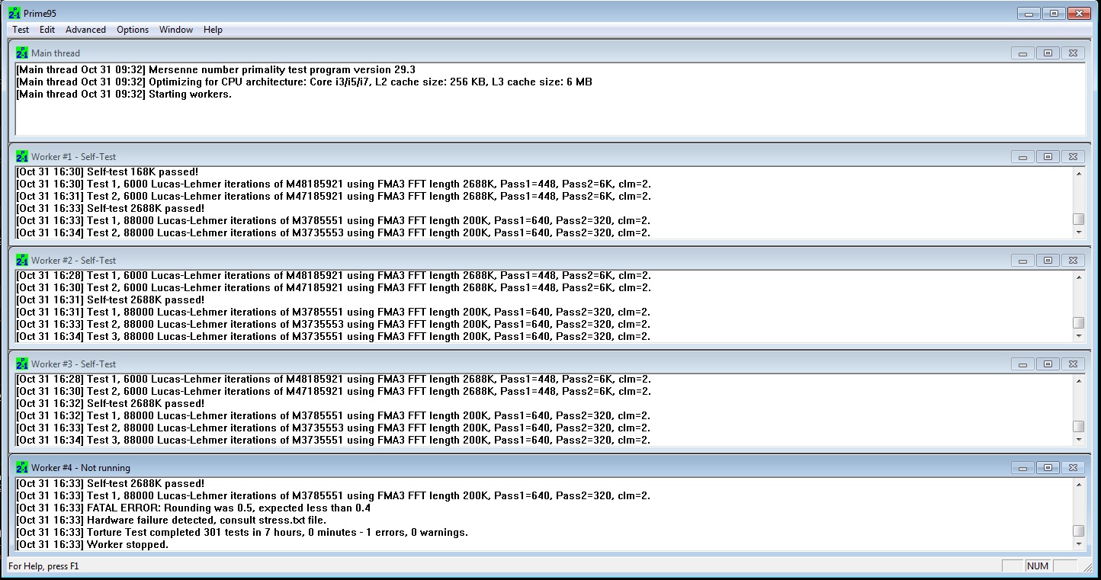Open the Test menu
Viewport: 1101px width, 580px height.
[21, 30]
